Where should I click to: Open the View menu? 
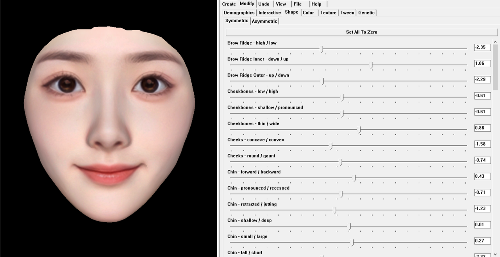[281, 4]
